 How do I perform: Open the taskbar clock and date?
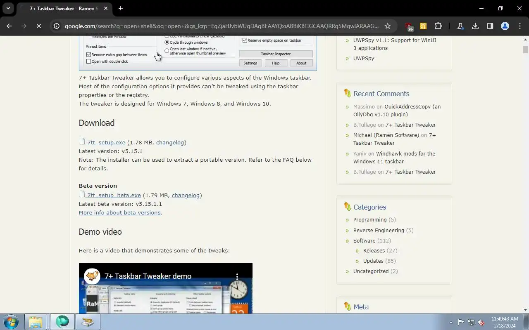tap(504, 322)
